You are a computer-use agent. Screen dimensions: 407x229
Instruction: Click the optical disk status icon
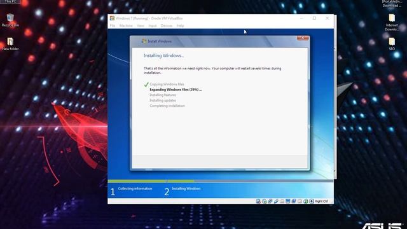[265, 201]
